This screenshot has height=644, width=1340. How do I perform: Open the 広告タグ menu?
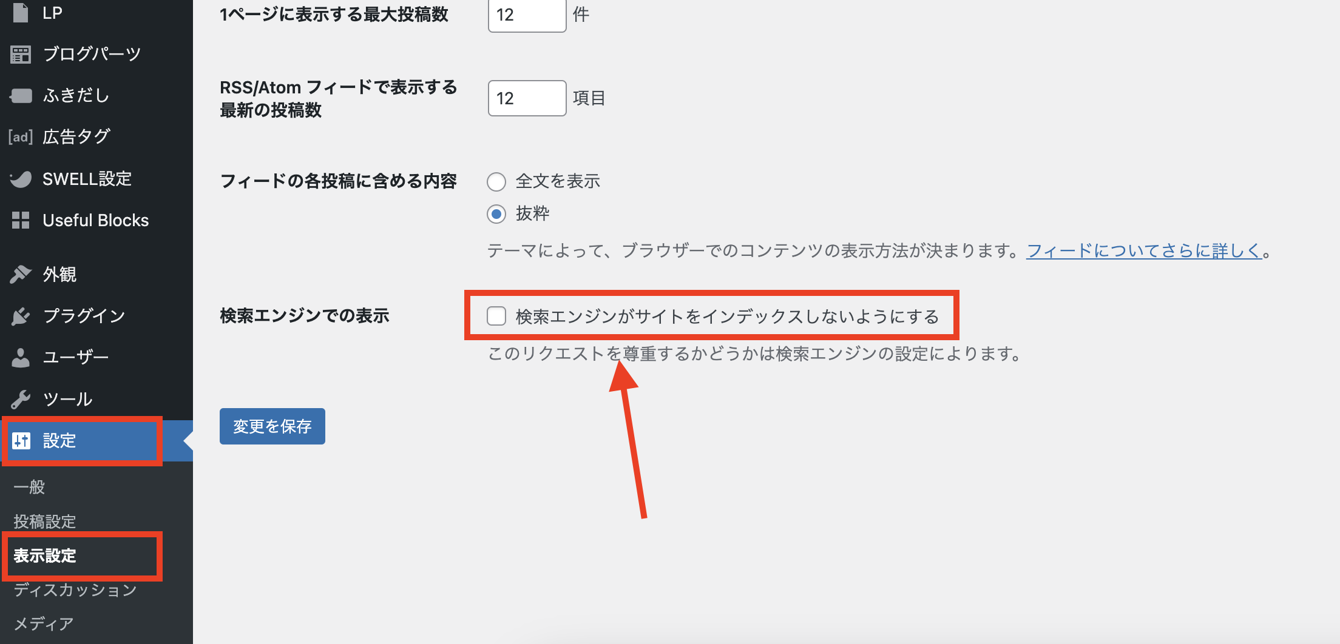point(76,137)
